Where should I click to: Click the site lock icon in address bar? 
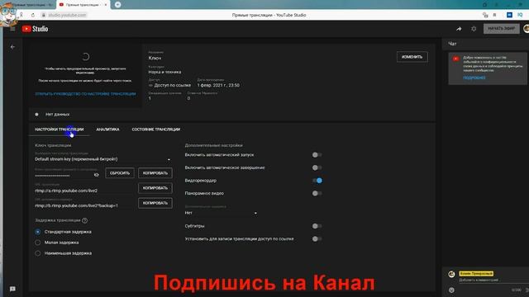[44, 15]
